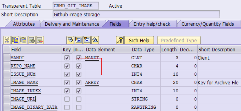This screenshot has width=241, height=111.
Task: Click the select-all corner cell of table
Action: pyautogui.click(x=7, y=49)
